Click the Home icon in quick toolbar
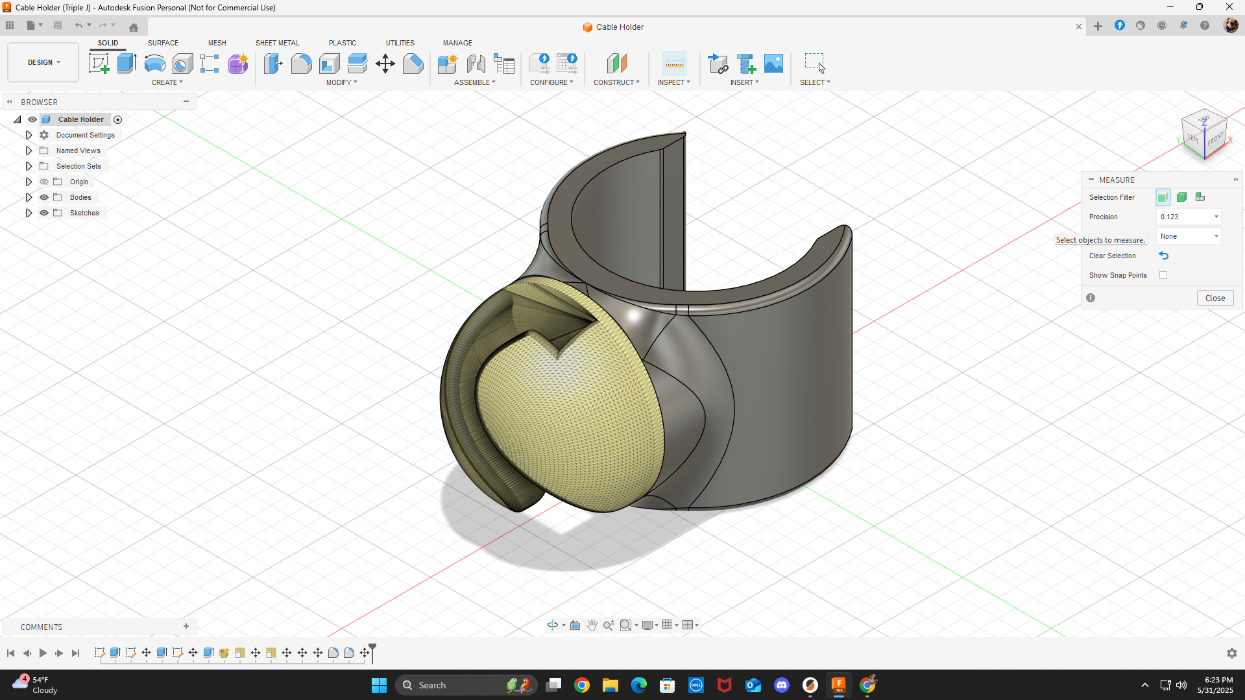Image resolution: width=1245 pixels, height=700 pixels. (134, 27)
